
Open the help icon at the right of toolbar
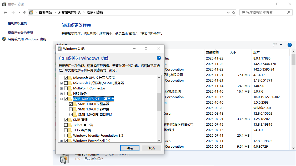coord(290,45)
